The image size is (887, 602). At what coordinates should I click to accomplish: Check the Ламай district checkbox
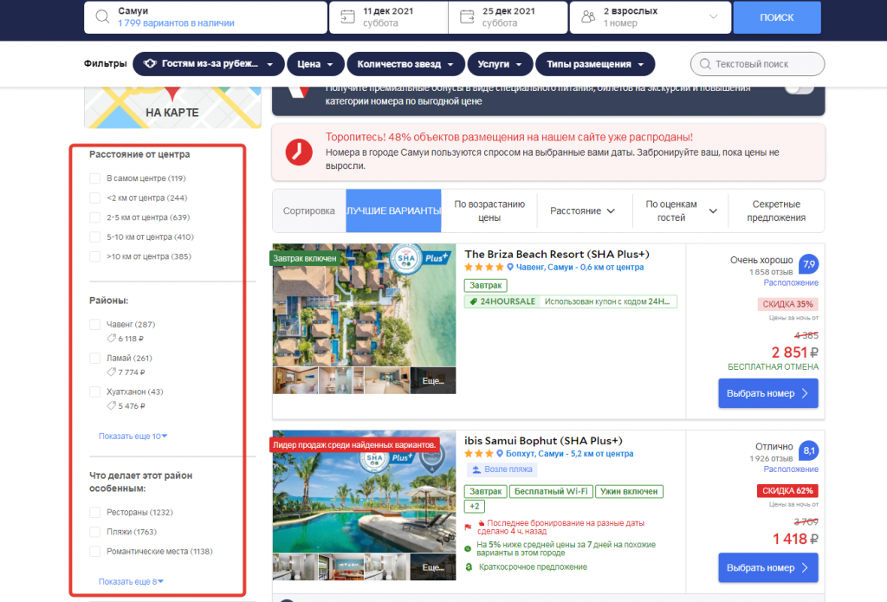95,358
